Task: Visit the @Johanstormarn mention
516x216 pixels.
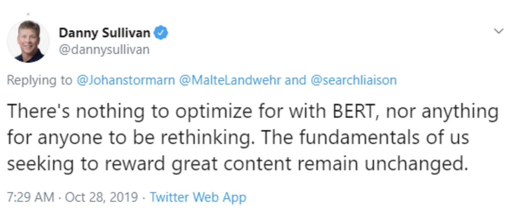Action: [126, 80]
